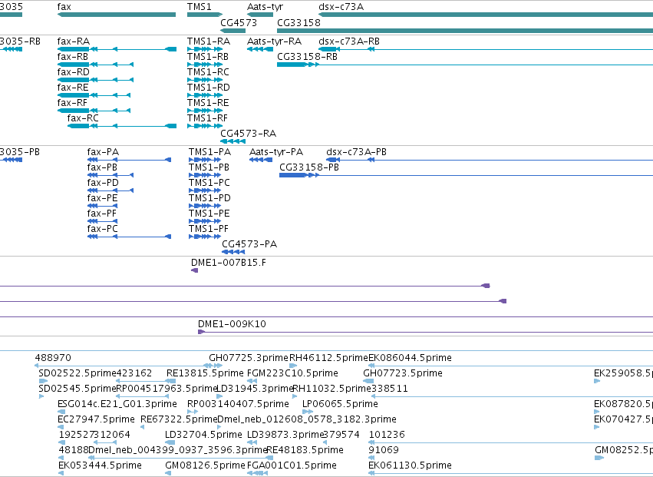Click the CG4573 gene label
The height and width of the screenshot is (477, 653).
239,22
